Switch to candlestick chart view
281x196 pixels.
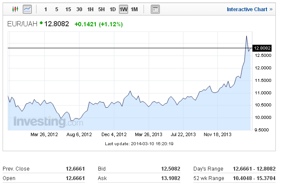(15, 9)
